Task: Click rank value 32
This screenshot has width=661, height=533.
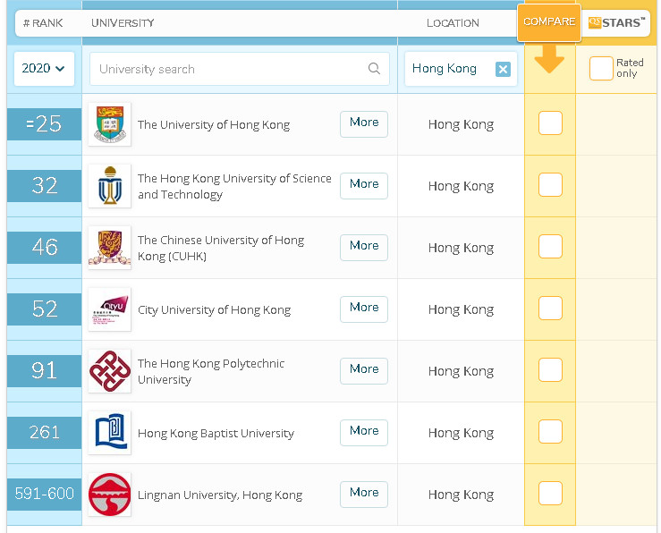Action: pyautogui.click(x=44, y=185)
